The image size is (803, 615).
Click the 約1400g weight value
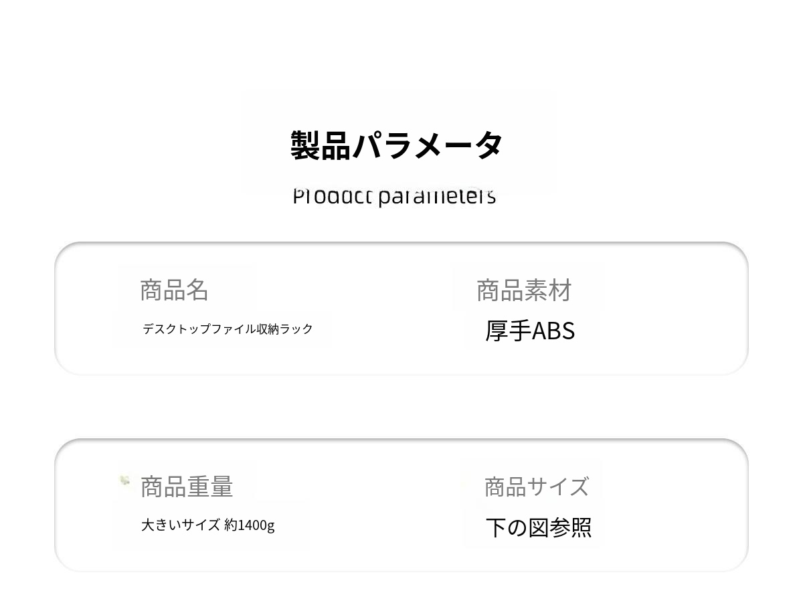point(250,525)
